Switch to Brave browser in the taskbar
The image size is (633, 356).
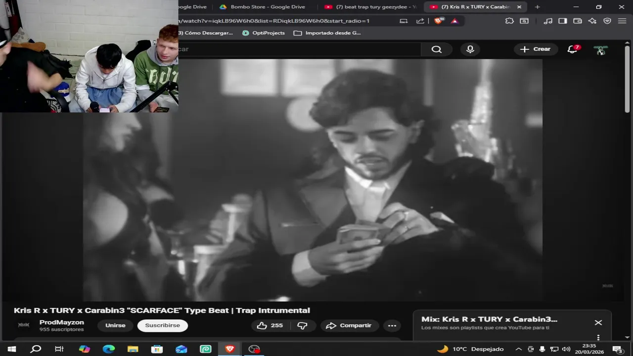coord(229,349)
